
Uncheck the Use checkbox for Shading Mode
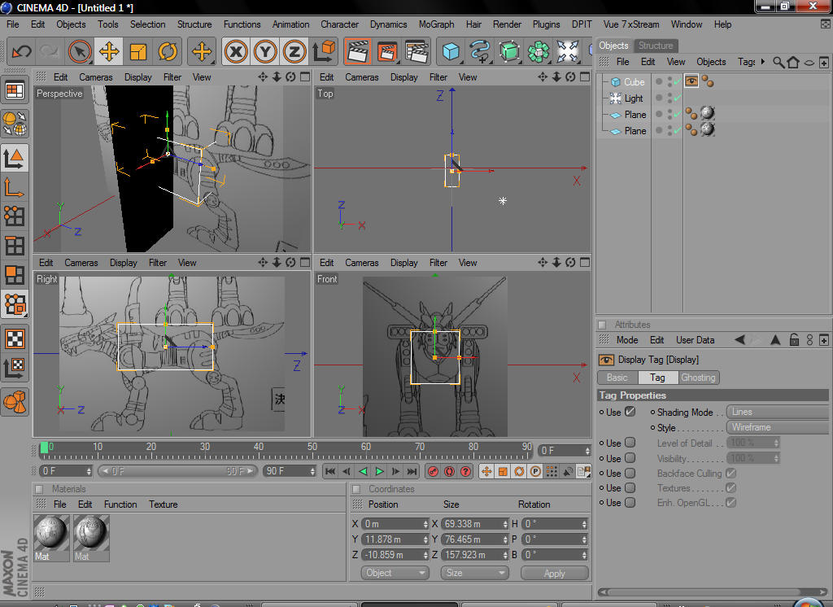(630, 412)
